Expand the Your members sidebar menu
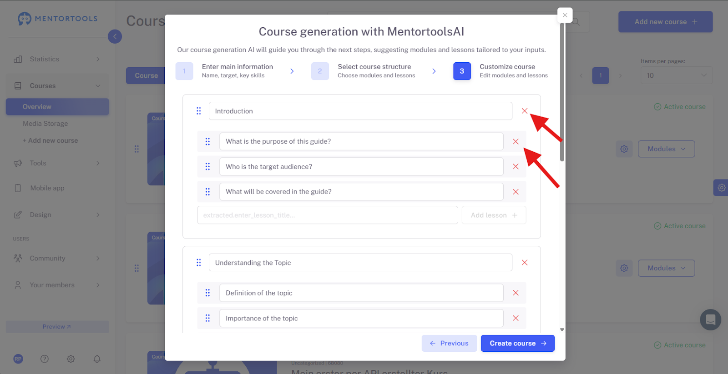728x374 pixels. 57,285
